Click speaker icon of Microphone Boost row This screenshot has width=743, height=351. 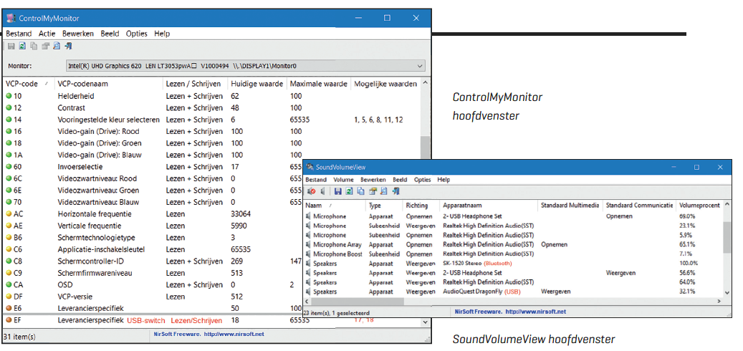[x=308, y=254]
